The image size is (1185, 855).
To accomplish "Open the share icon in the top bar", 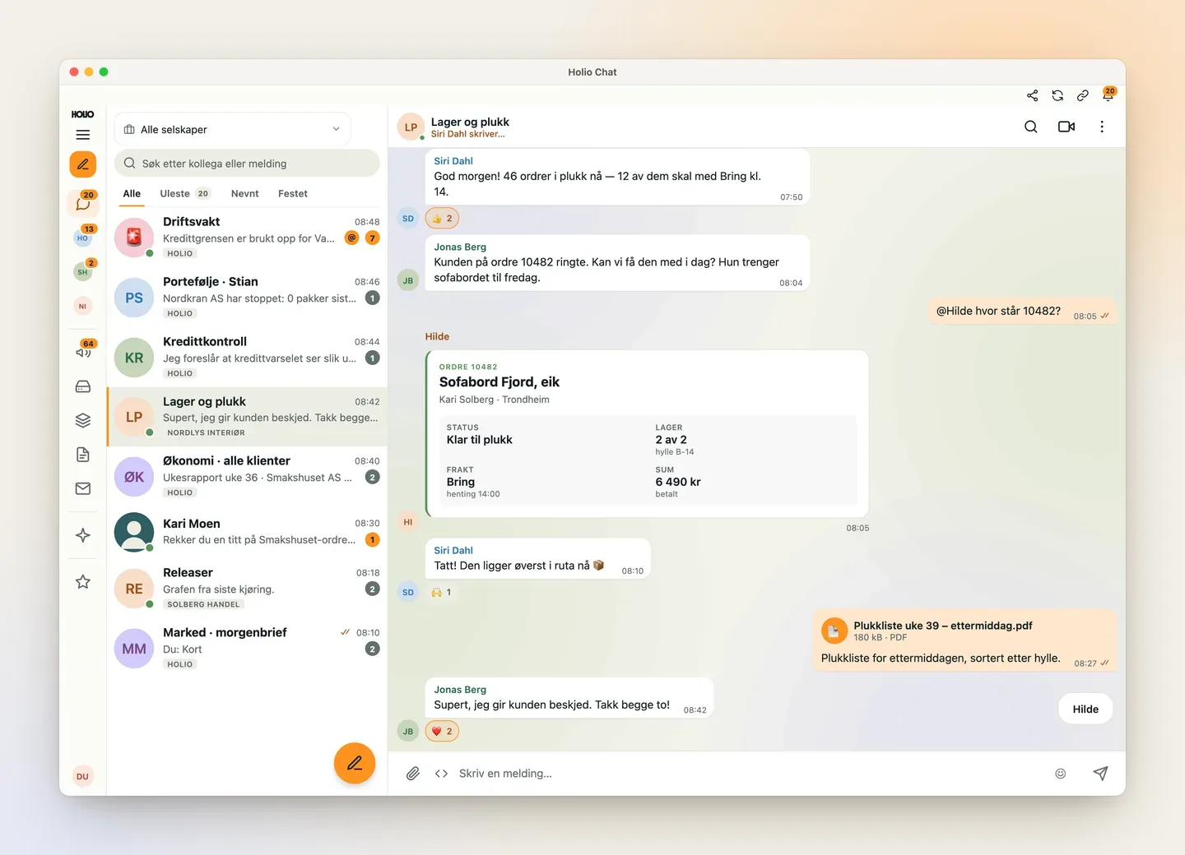I will tap(1032, 95).
